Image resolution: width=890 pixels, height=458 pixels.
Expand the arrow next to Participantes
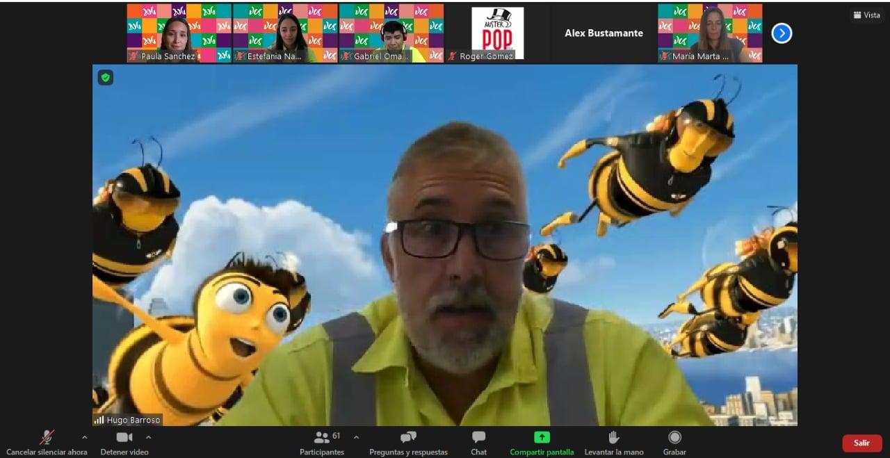356,437
